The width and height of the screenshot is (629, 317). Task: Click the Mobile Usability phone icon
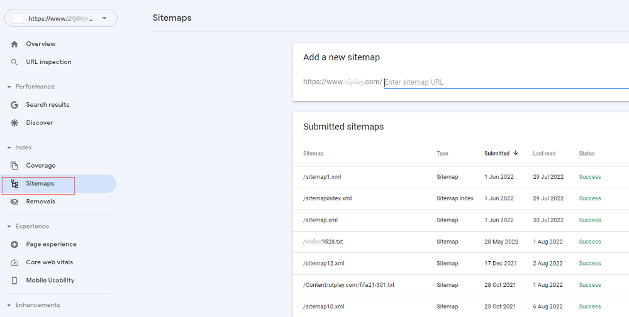14,281
